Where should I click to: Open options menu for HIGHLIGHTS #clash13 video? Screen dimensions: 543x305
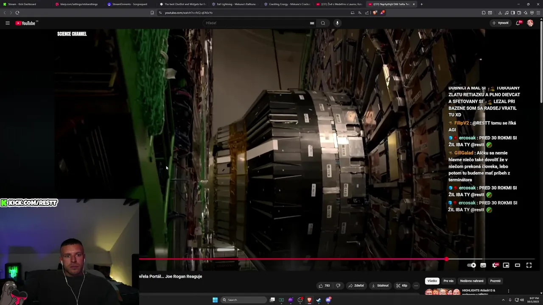(x=509, y=291)
